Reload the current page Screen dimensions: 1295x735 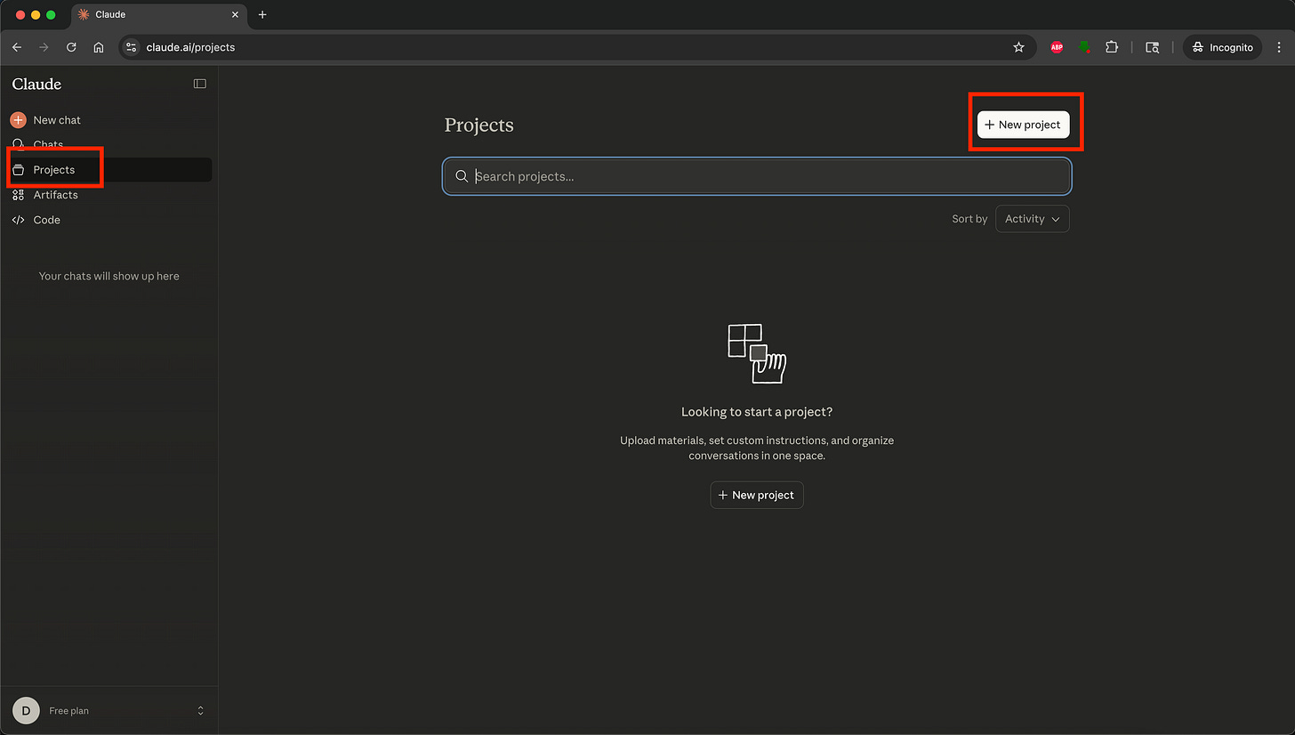pos(71,47)
